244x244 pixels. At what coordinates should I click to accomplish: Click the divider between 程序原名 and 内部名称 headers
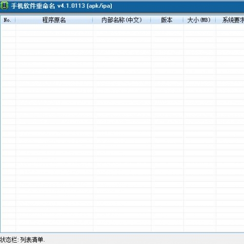pos(93,20)
